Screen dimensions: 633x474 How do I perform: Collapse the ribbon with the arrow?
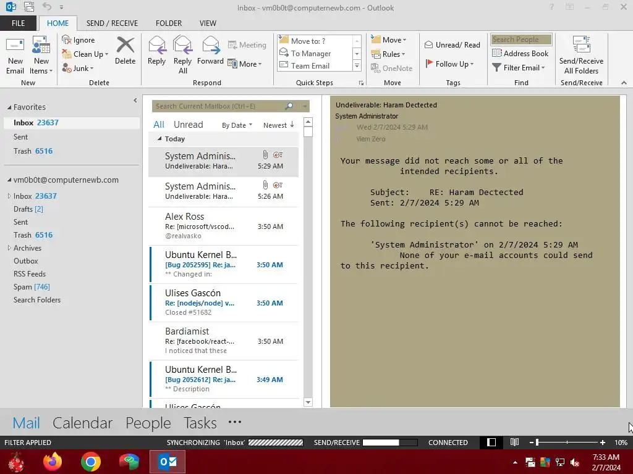click(x=624, y=83)
